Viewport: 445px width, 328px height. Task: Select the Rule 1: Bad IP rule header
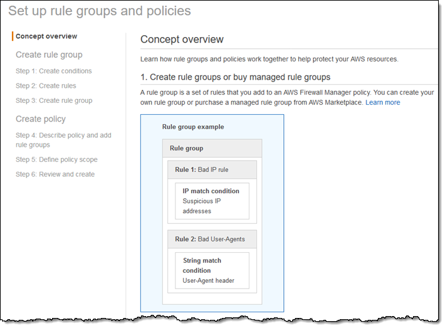coord(201,169)
